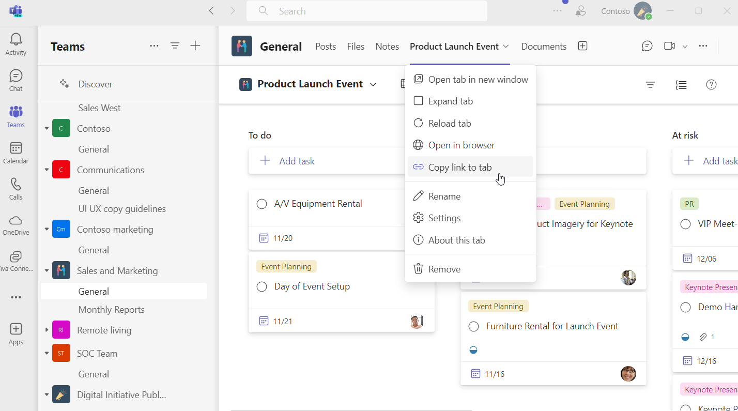The width and height of the screenshot is (738, 411).
Task: Open the people status icon in title bar
Action: pos(581,11)
